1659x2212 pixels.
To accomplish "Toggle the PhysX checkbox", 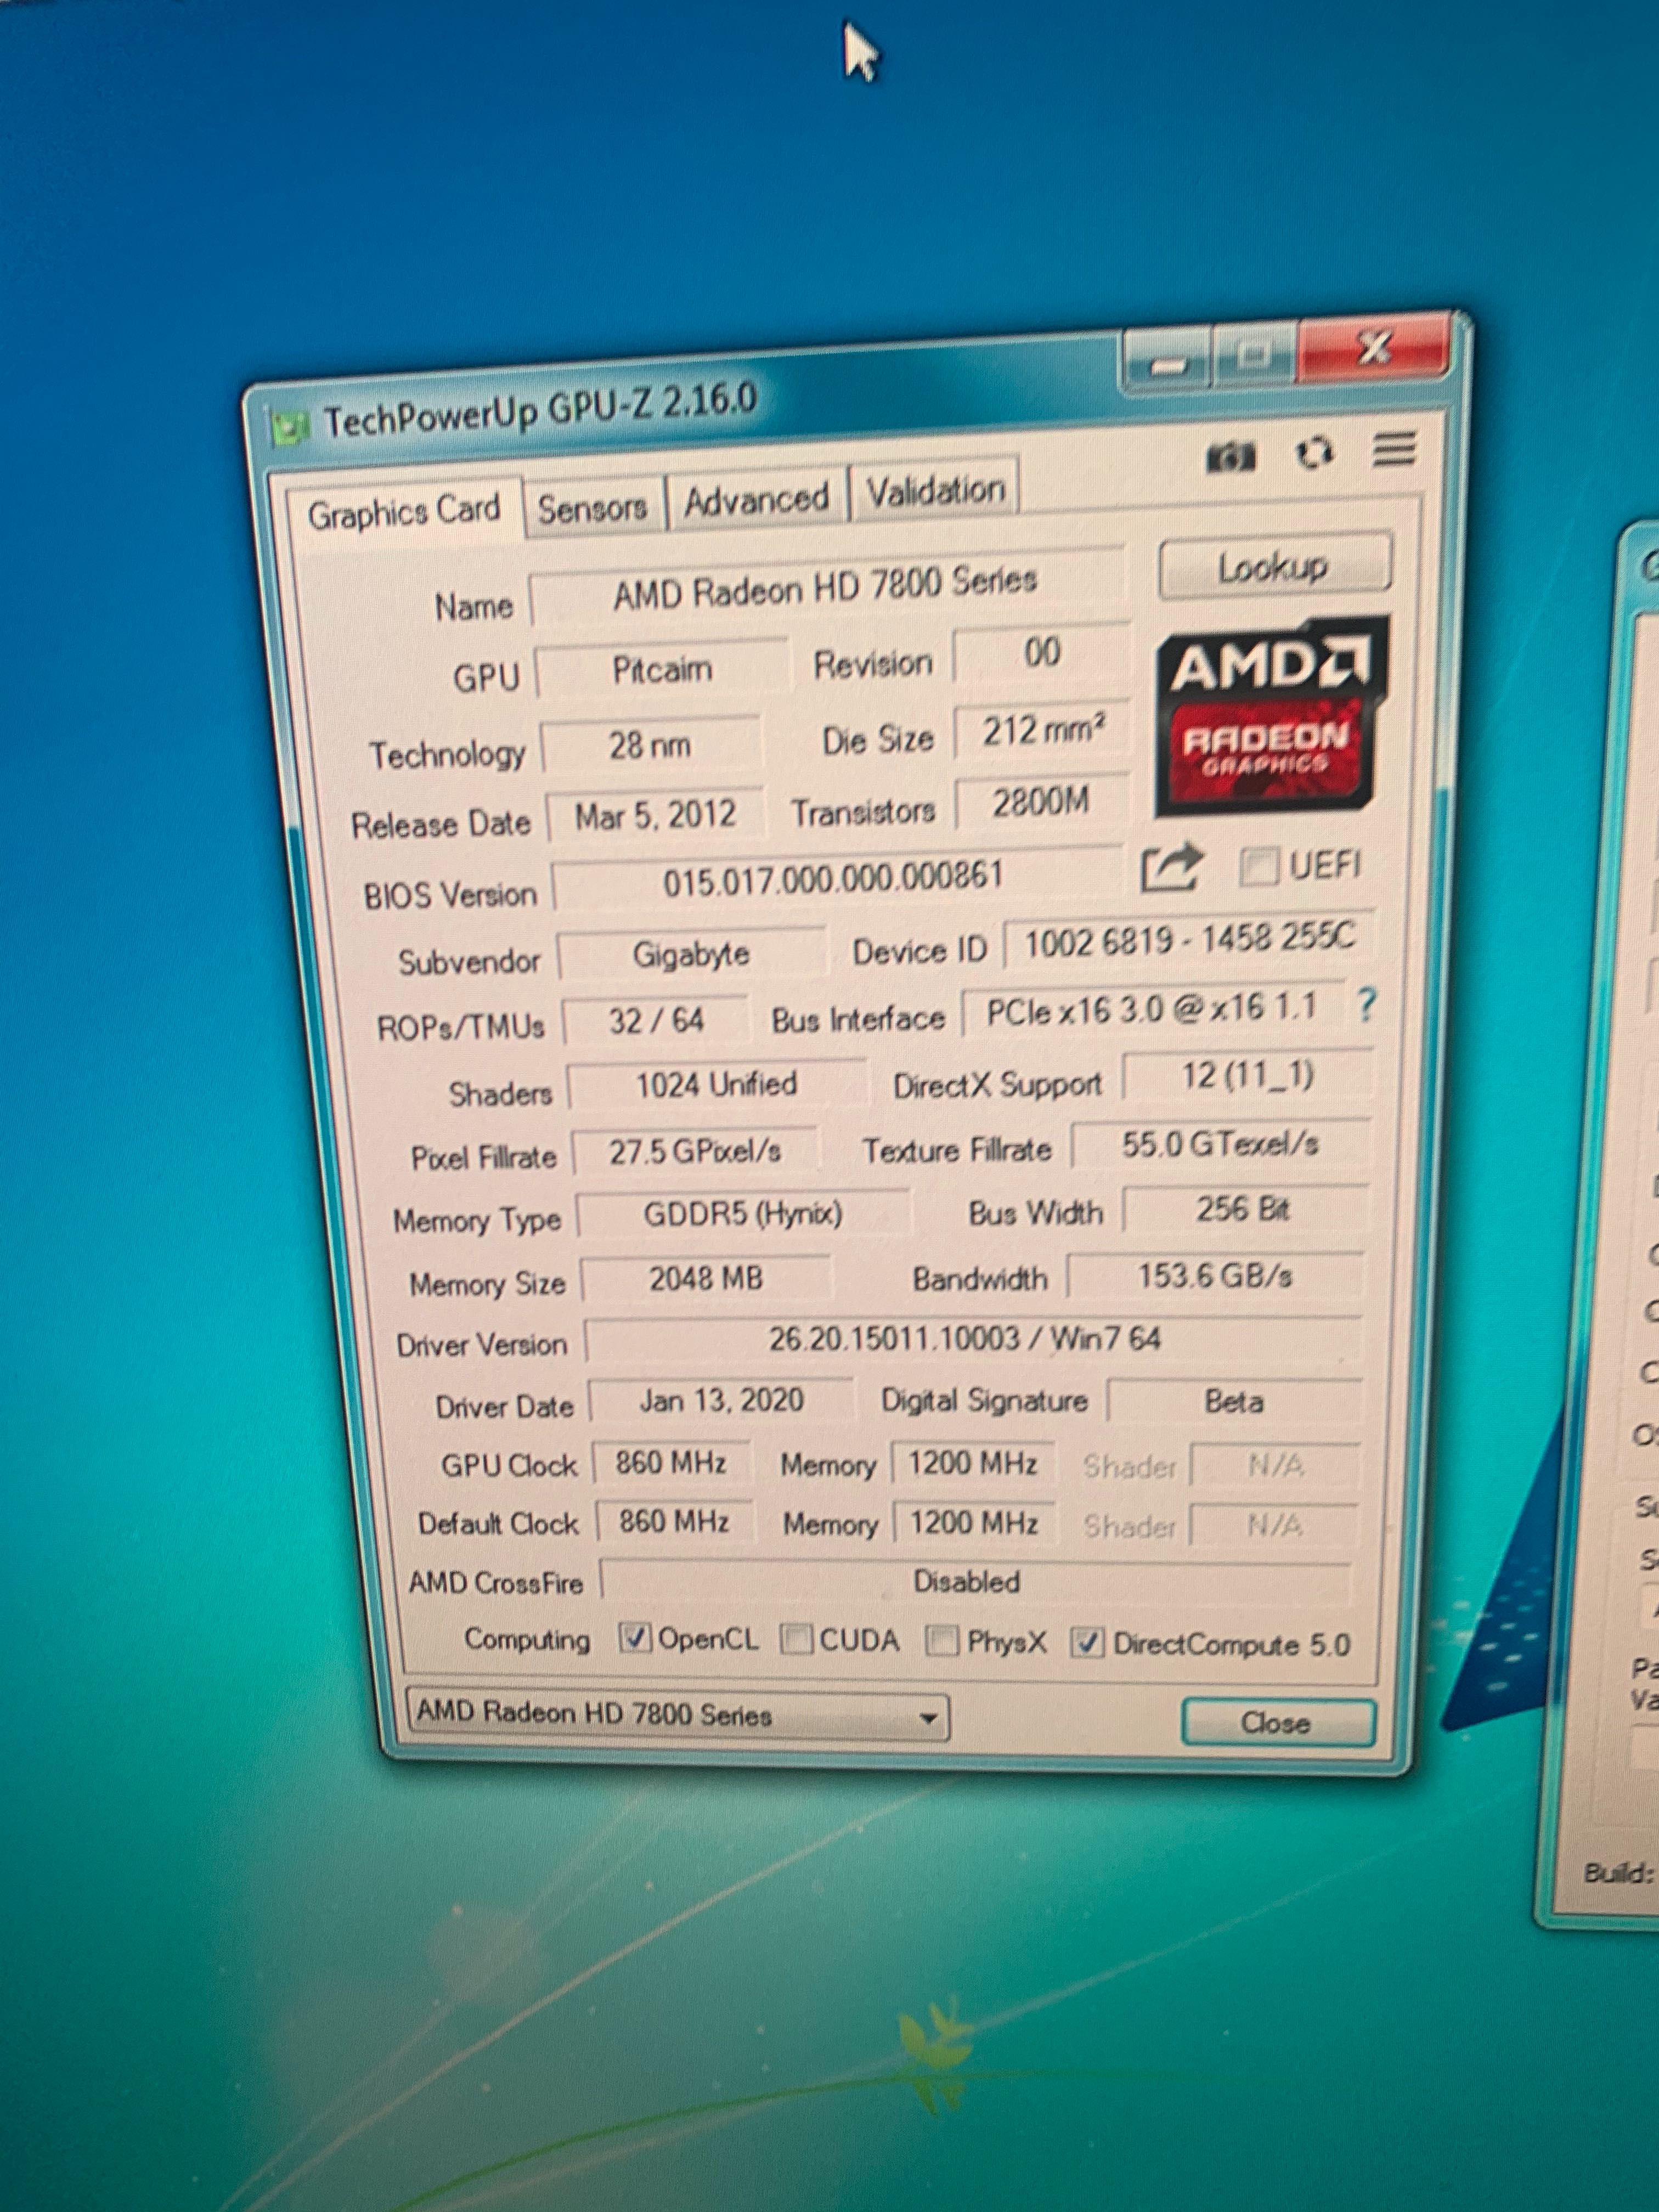I will 941,1641.
